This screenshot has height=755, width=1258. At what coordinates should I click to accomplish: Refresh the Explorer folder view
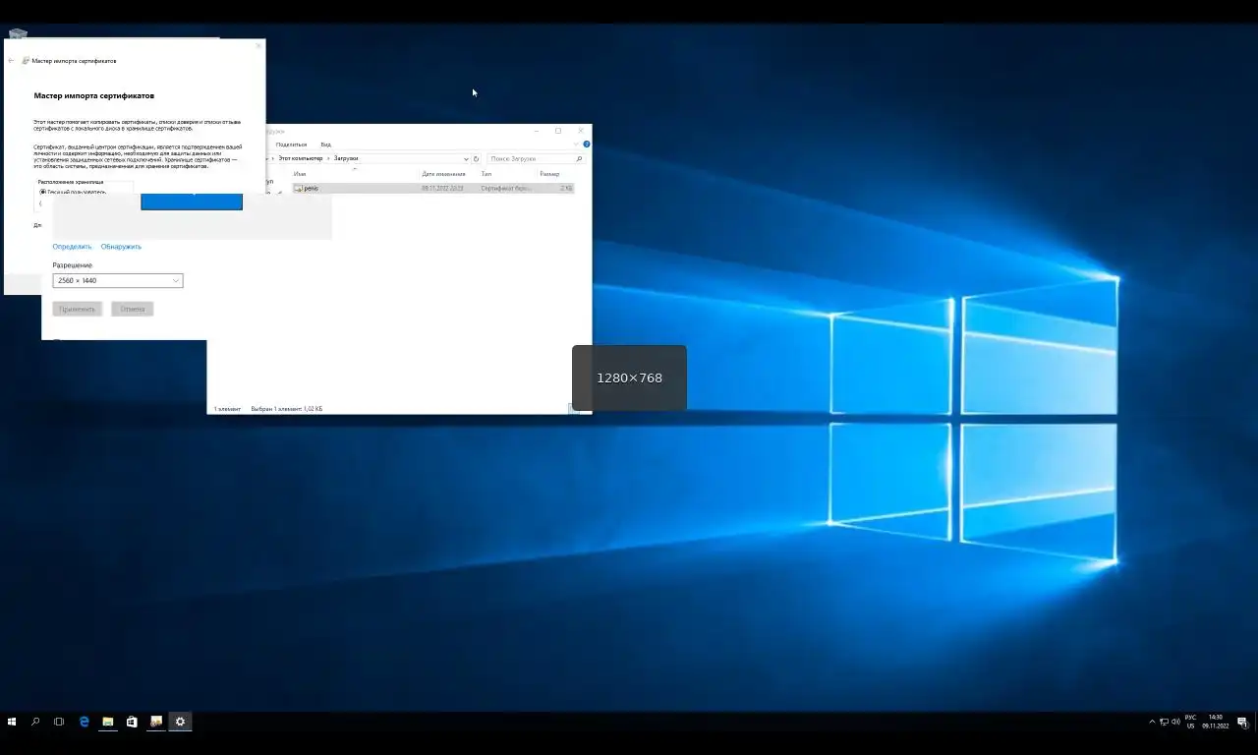[477, 158]
